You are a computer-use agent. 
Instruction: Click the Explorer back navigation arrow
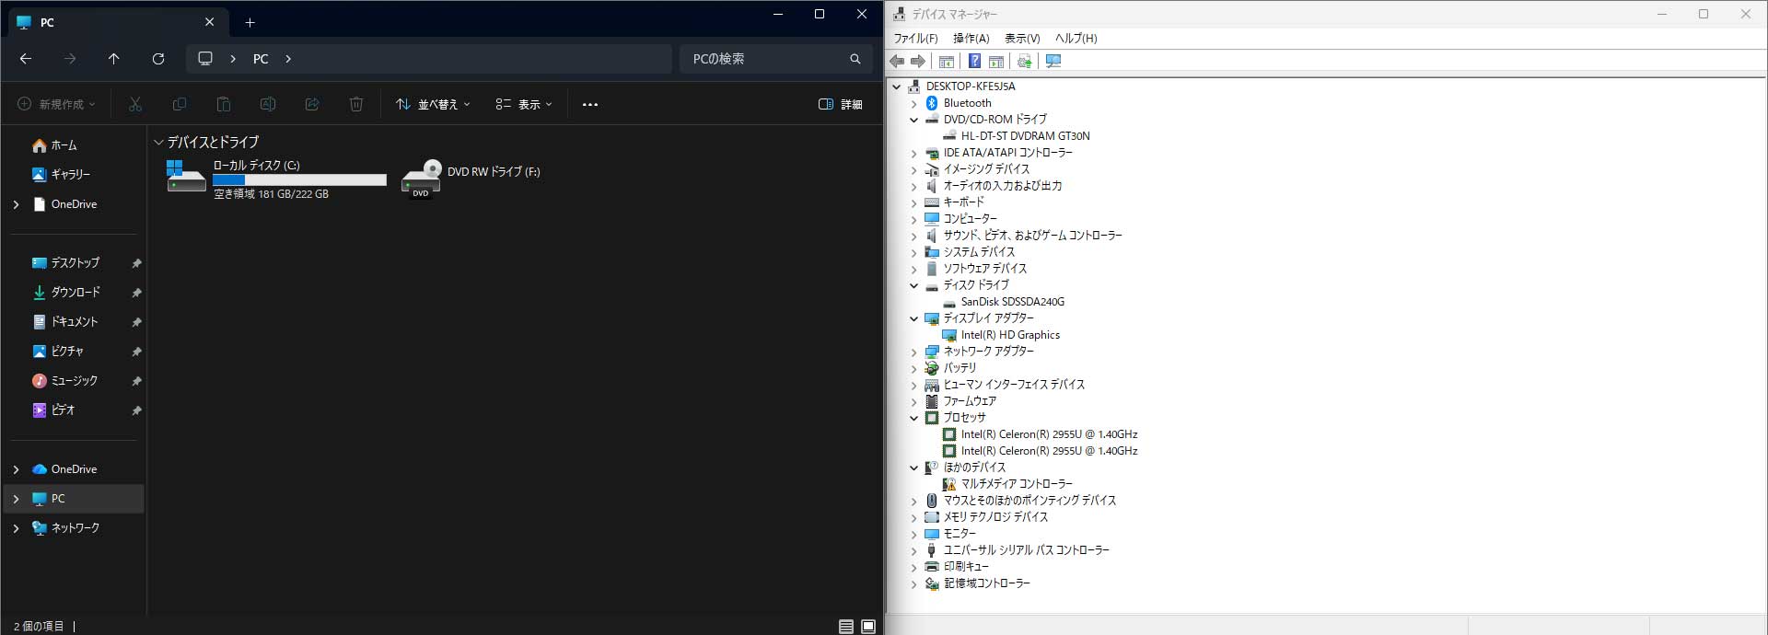tap(26, 59)
